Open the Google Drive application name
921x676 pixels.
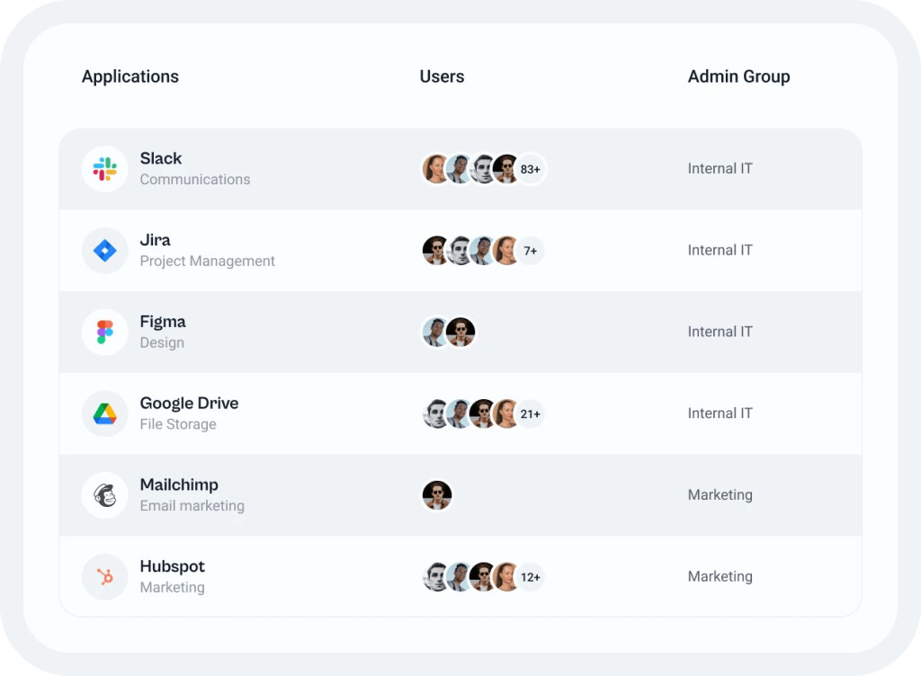189,403
